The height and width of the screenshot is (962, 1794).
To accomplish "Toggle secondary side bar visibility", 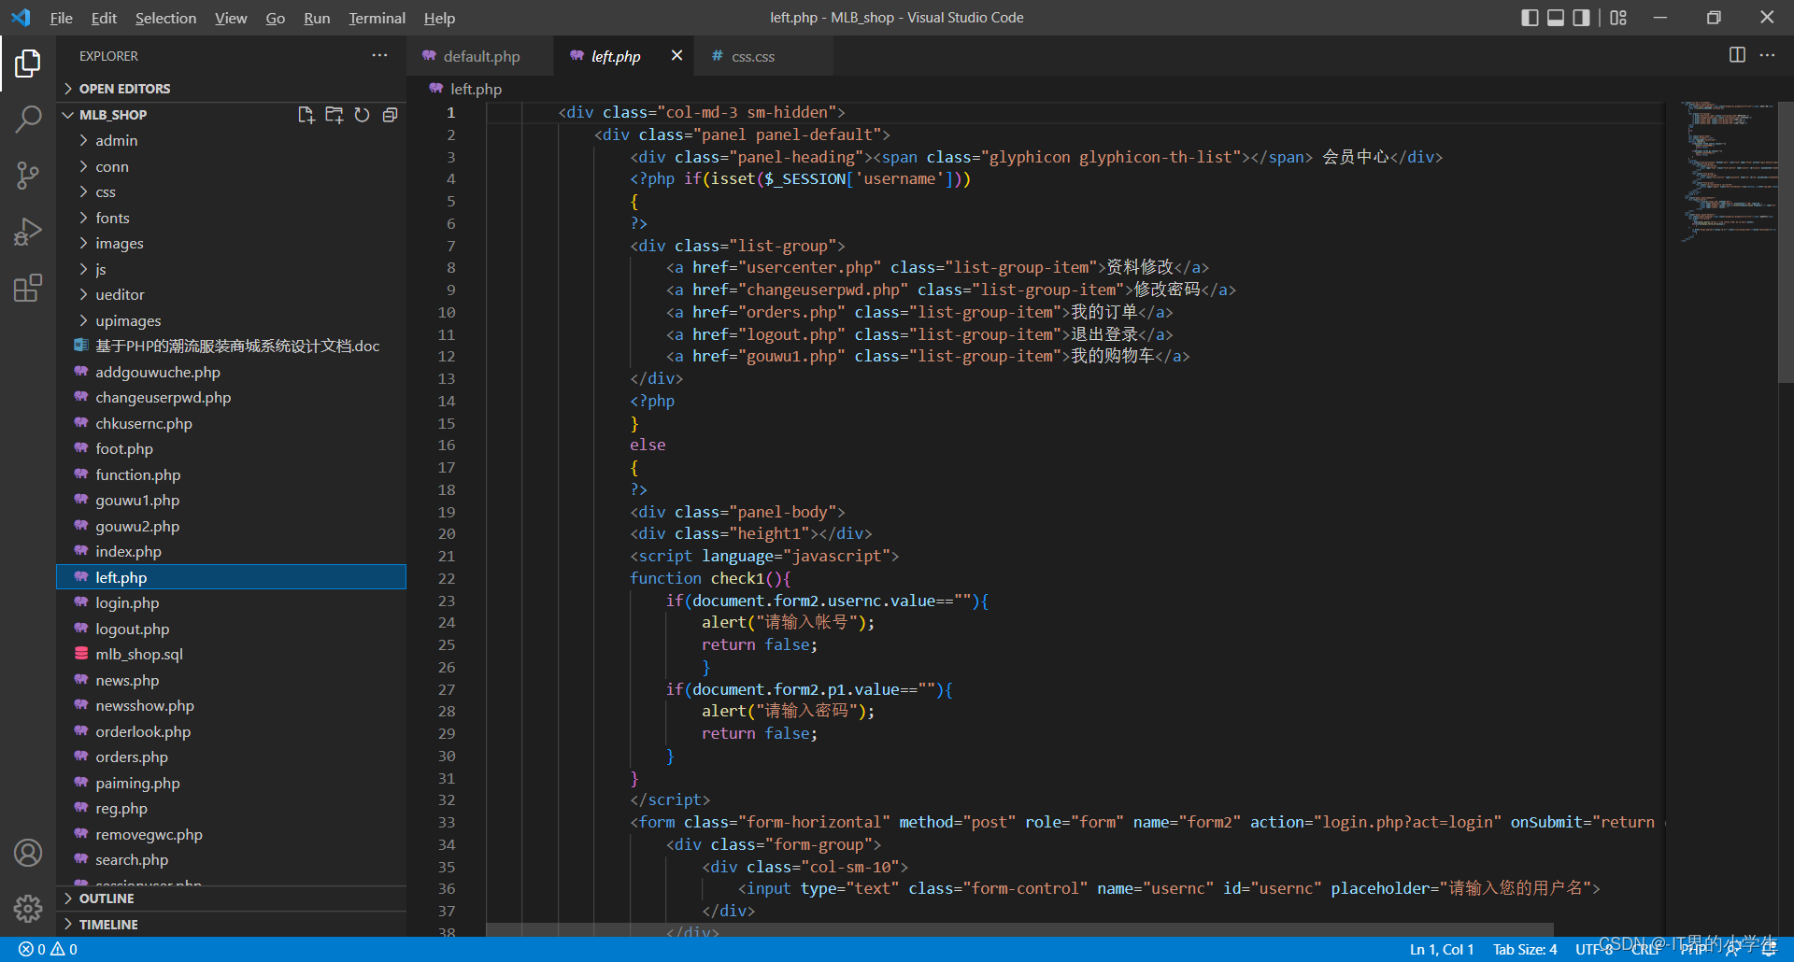I will tap(1581, 18).
